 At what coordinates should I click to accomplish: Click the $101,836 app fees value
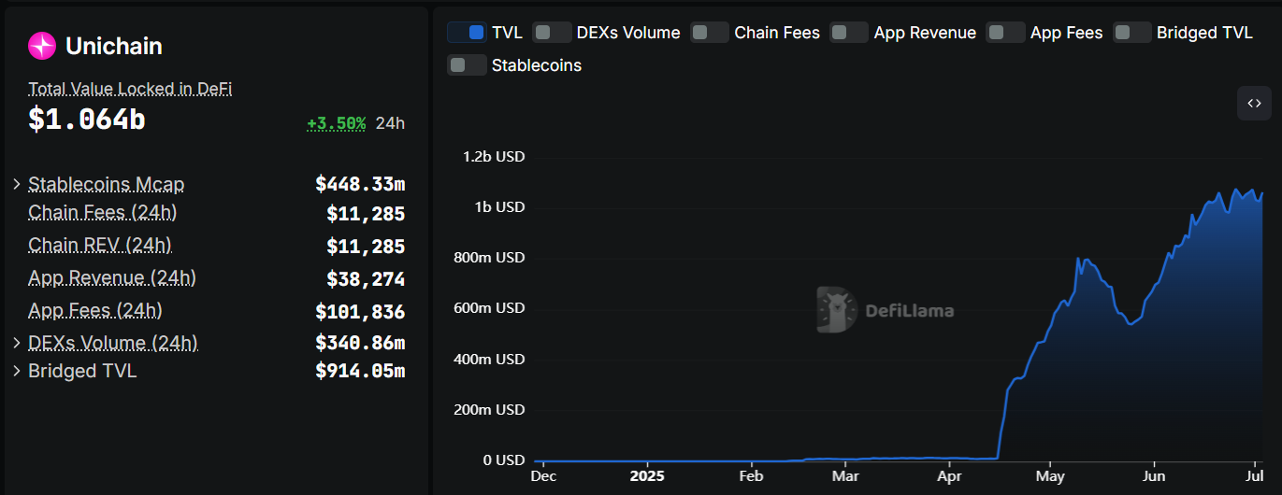click(x=360, y=311)
